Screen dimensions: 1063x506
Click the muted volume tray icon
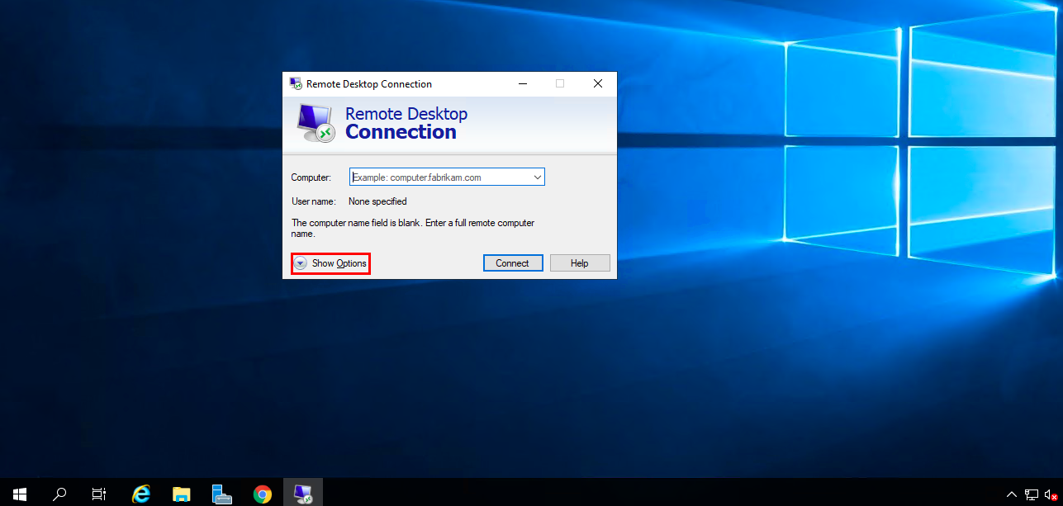point(1051,494)
